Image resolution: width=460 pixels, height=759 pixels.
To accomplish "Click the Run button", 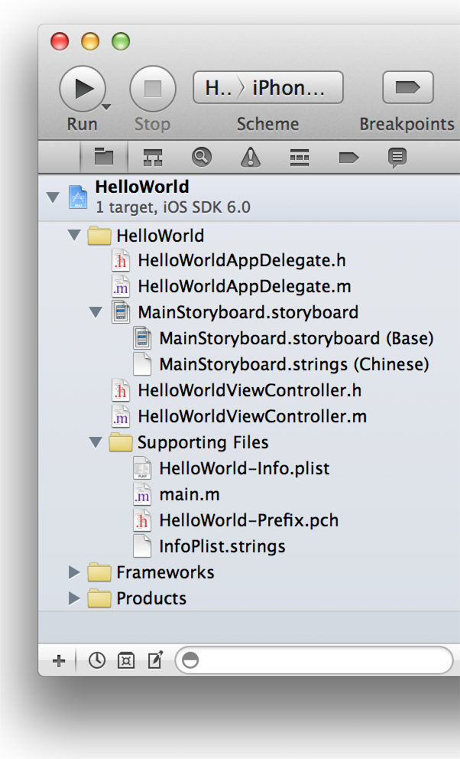I will (81, 89).
